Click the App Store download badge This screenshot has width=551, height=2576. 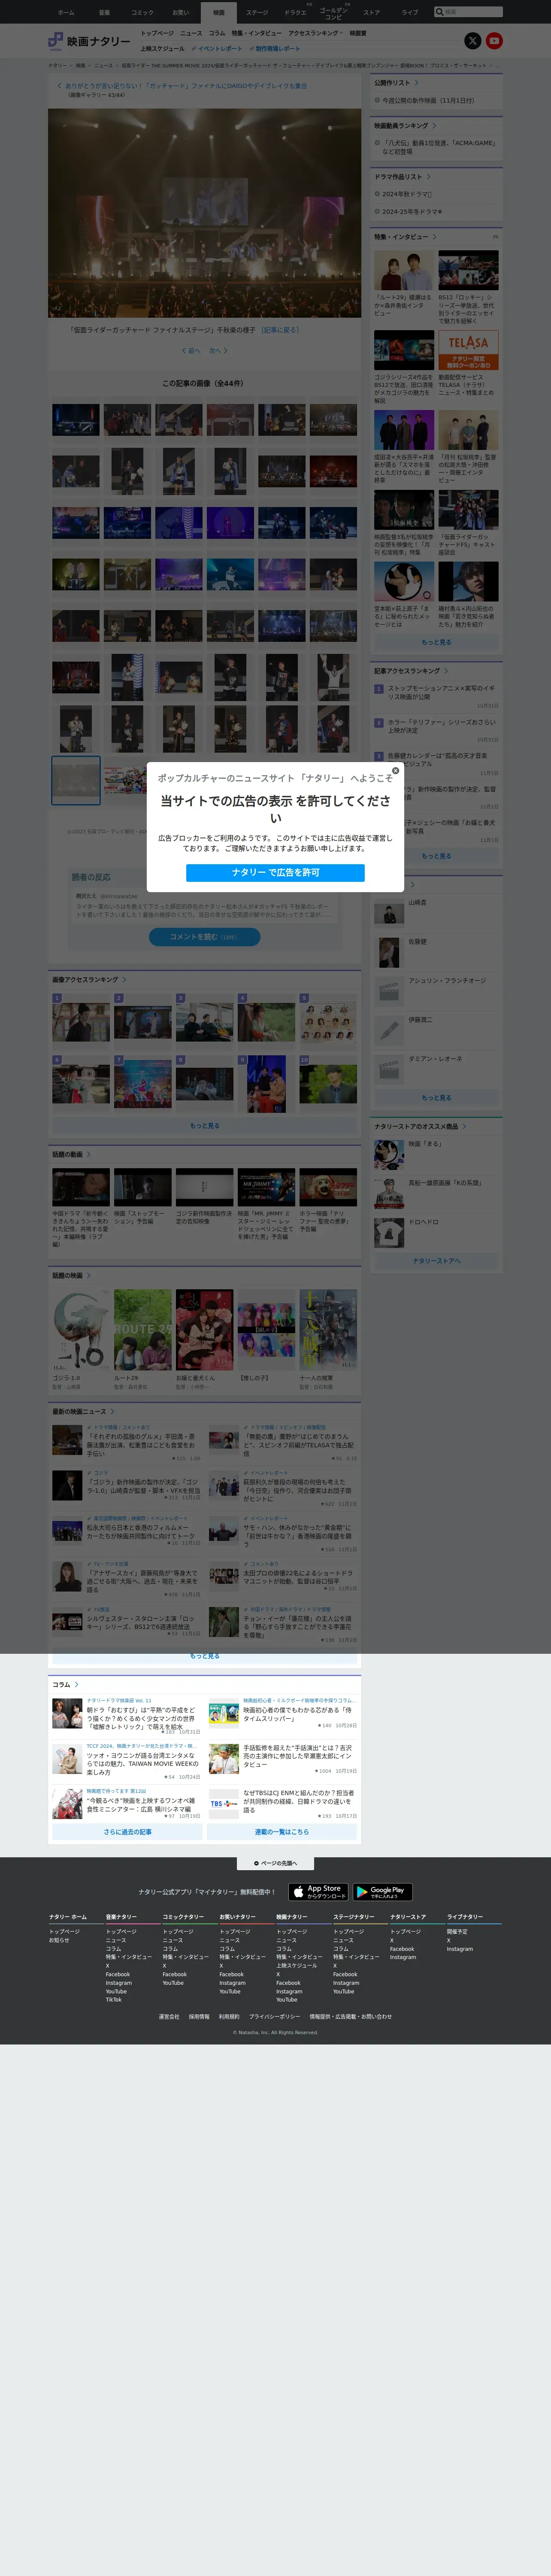coord(319,1892)
